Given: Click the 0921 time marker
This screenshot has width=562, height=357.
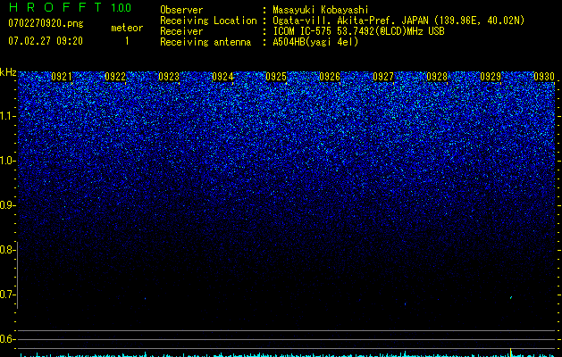Looking at the screenshot, I should [x=62, y=77].
